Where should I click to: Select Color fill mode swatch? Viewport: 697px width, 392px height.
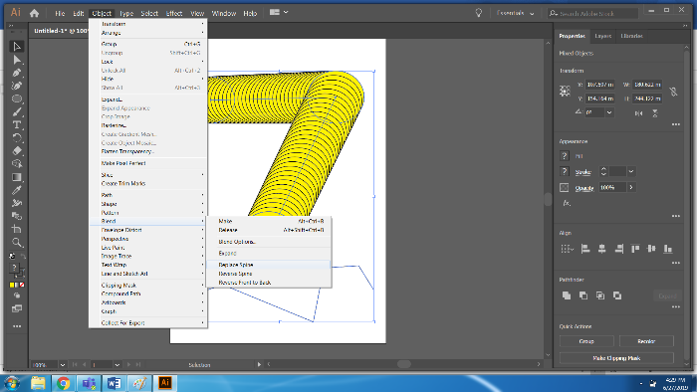[12, 285]
